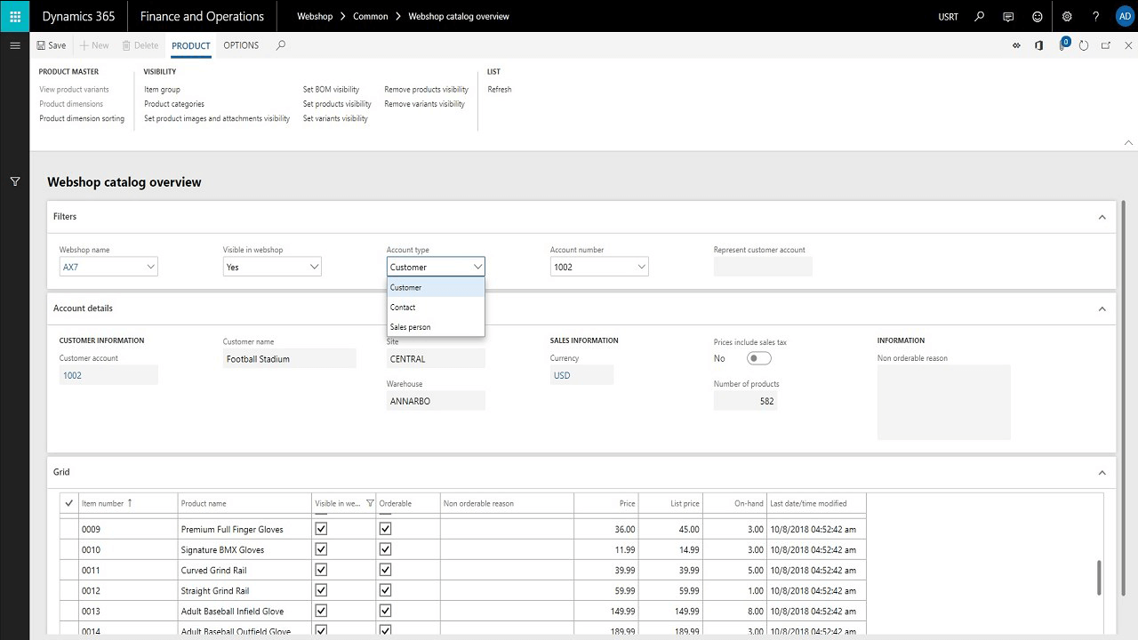Uncheck Orderable for Straight Grind Rail
This screenshot has height=640, width=1138.
[385, 590]
